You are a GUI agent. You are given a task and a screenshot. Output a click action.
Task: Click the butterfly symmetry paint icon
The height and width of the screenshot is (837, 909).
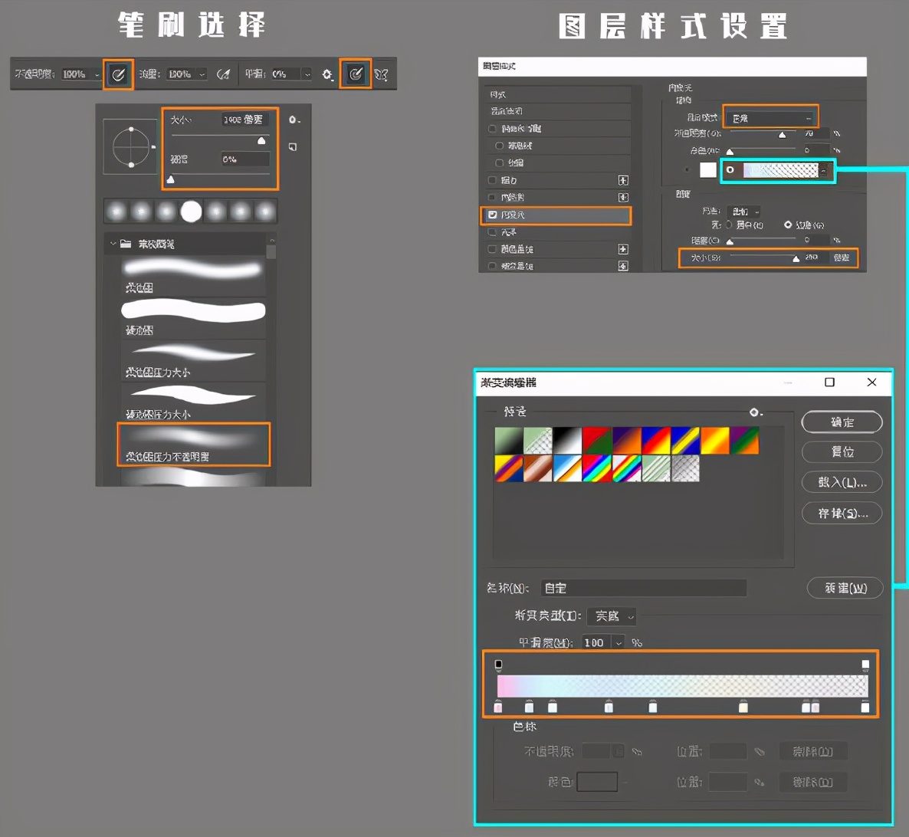tap(381, 74)
